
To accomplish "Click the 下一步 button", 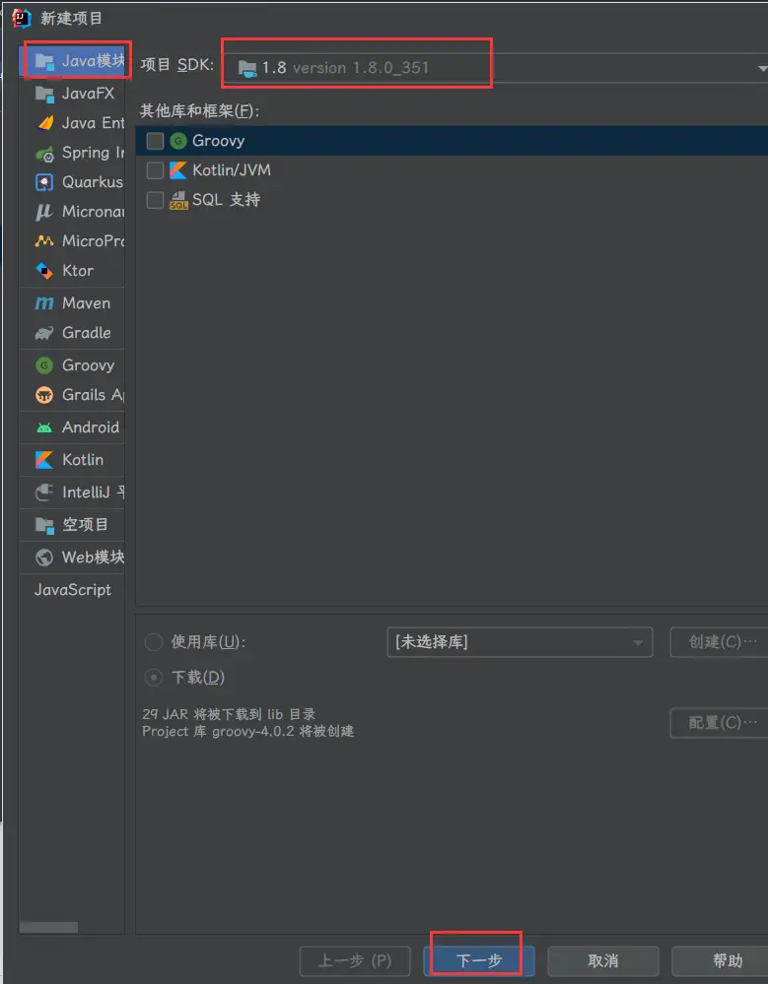I will pyautogui.click(x=479, y=961).
